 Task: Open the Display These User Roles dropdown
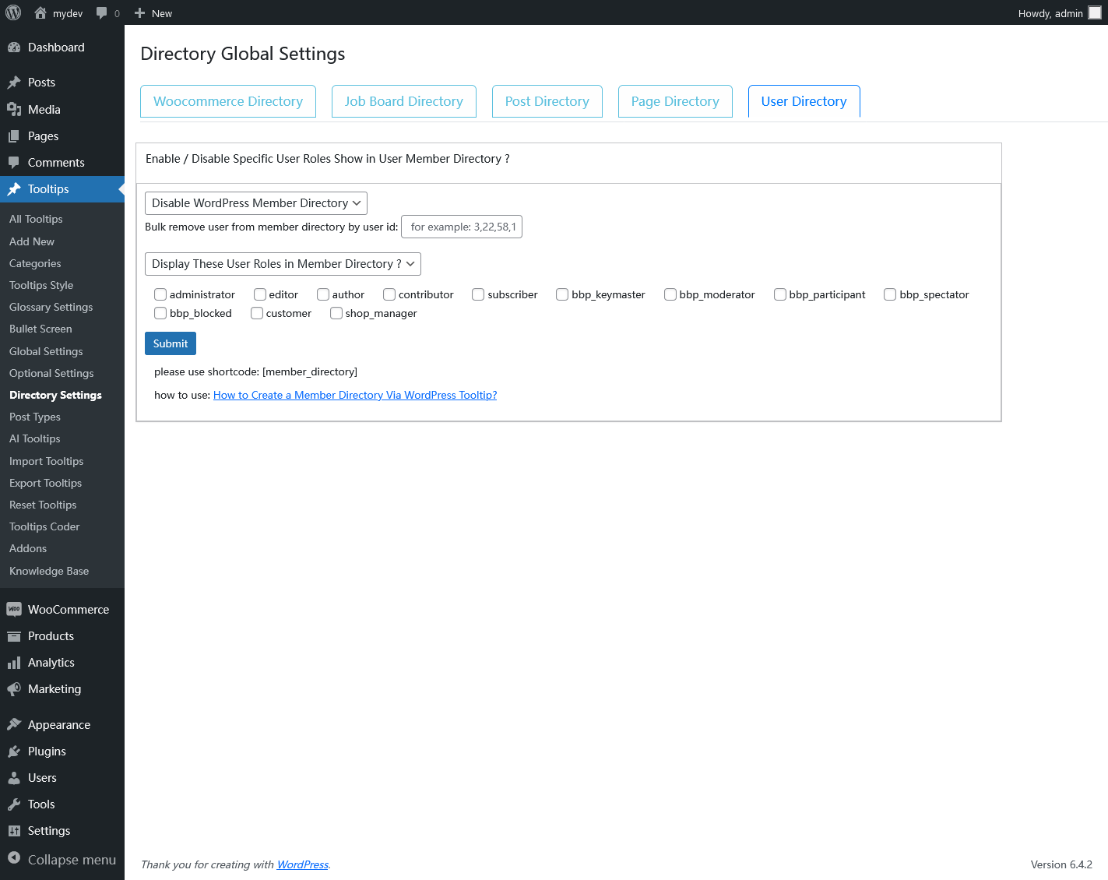282,264
